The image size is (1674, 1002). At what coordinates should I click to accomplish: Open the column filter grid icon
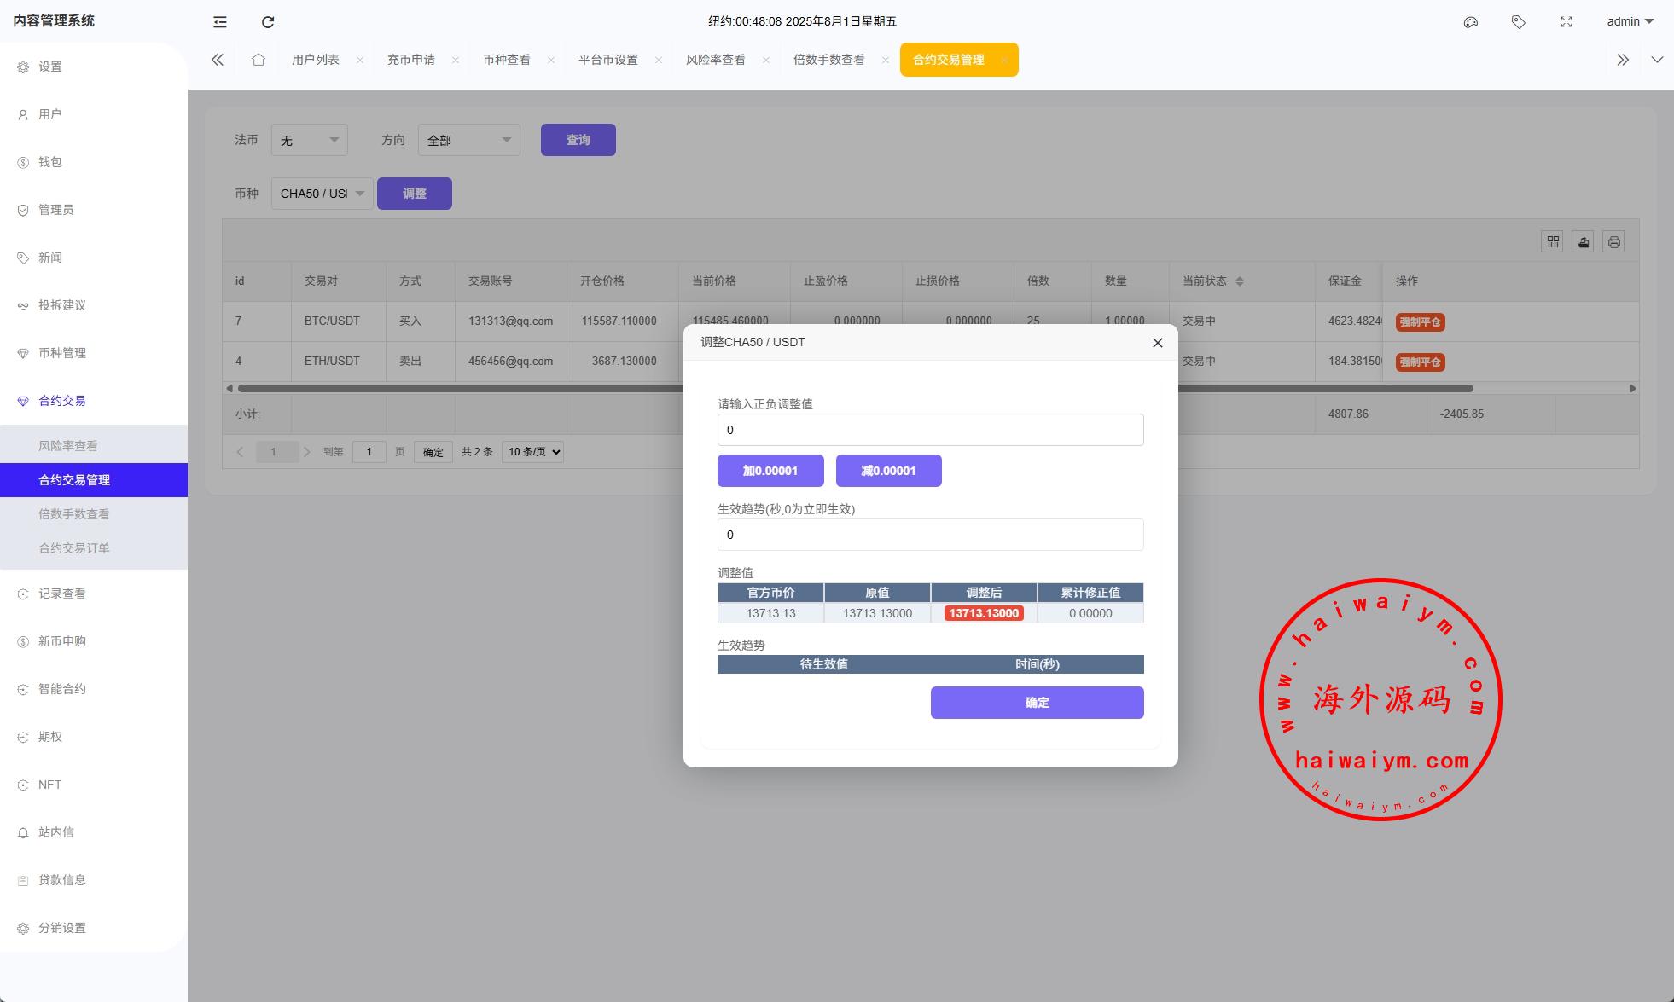(1552, 242)
